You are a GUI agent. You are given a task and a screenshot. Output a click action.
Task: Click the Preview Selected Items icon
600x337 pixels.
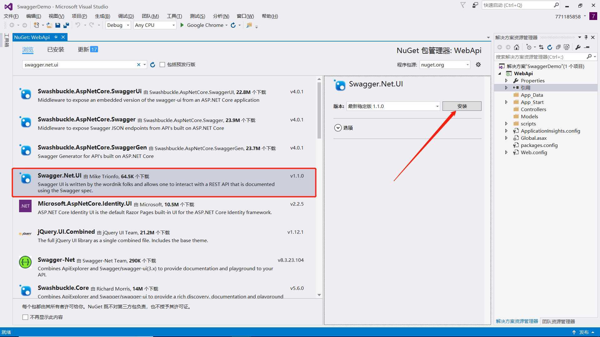(587, 47)
